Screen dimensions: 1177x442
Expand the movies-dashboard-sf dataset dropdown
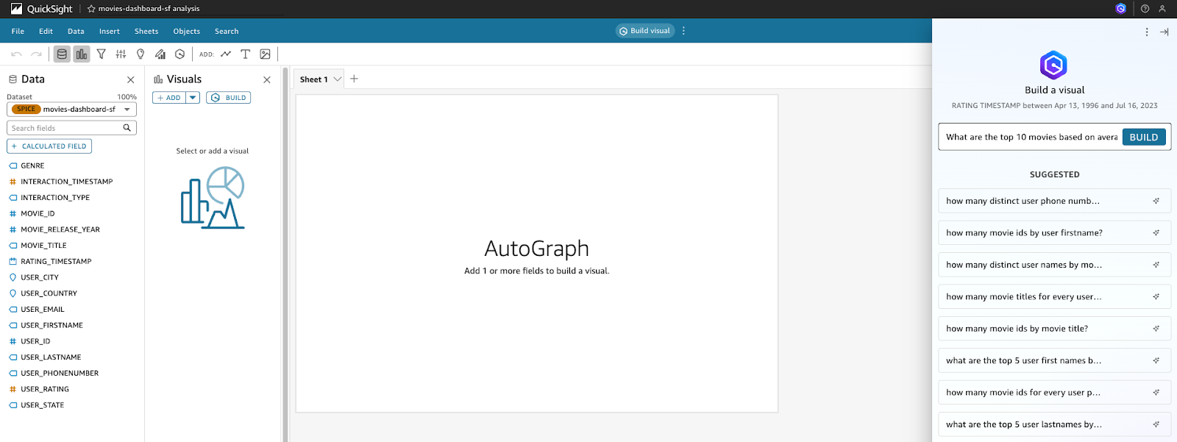click(127, 110)
